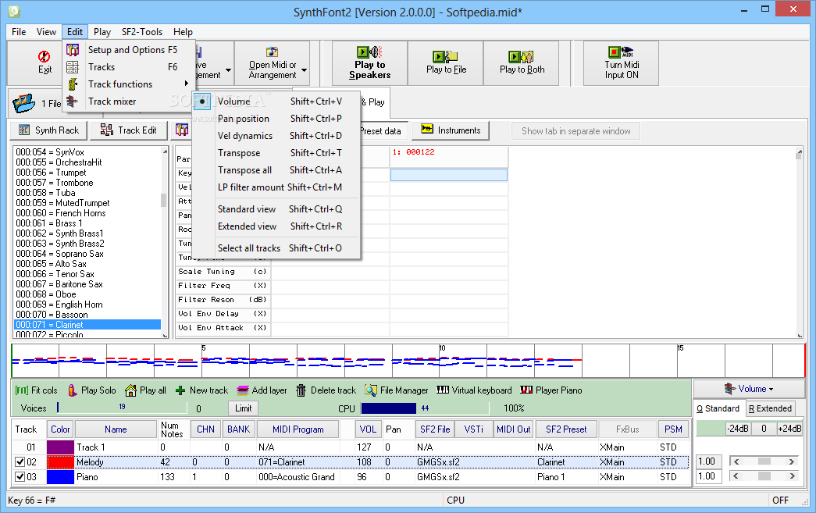Open the 1 File tab icon
Viewport: 816px width, 513px height.
[24, 103]
